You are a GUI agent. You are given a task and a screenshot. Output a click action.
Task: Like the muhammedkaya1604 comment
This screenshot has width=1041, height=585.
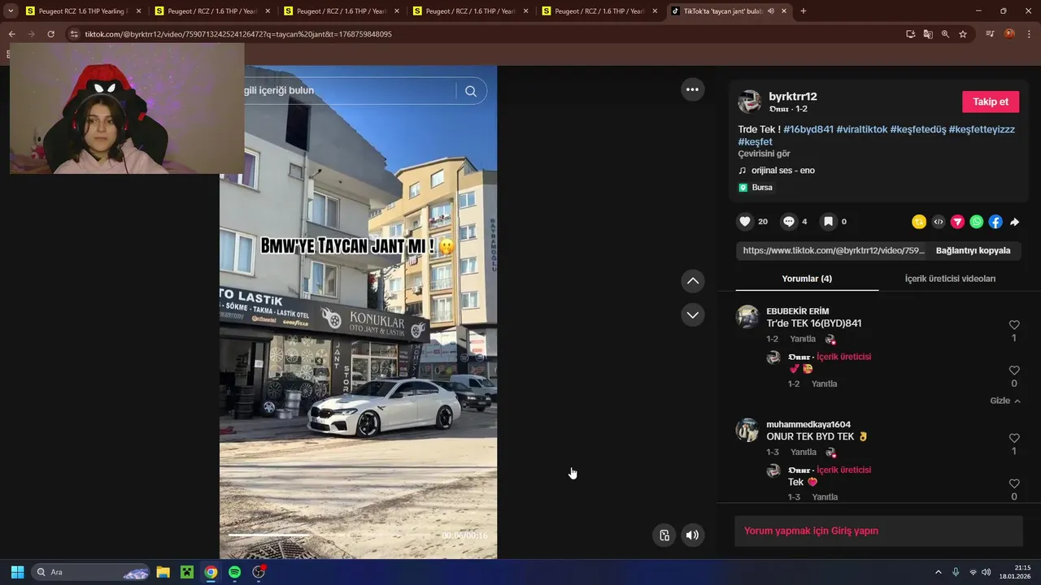[x=1014, y=438]
